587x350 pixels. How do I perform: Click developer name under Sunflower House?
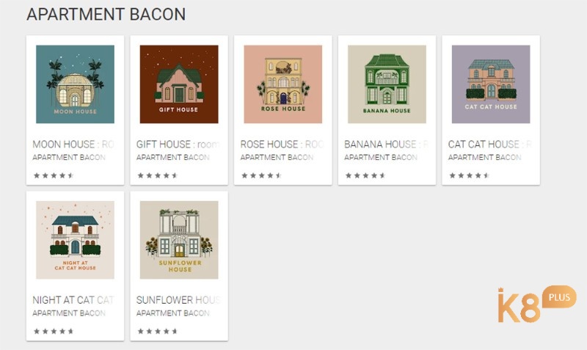[172, 313]
